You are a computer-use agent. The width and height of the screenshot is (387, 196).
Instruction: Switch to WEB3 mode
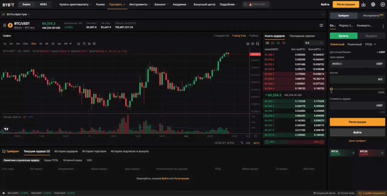43,5
